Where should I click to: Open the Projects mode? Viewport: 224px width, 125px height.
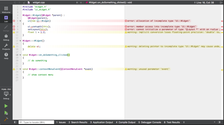6,47
